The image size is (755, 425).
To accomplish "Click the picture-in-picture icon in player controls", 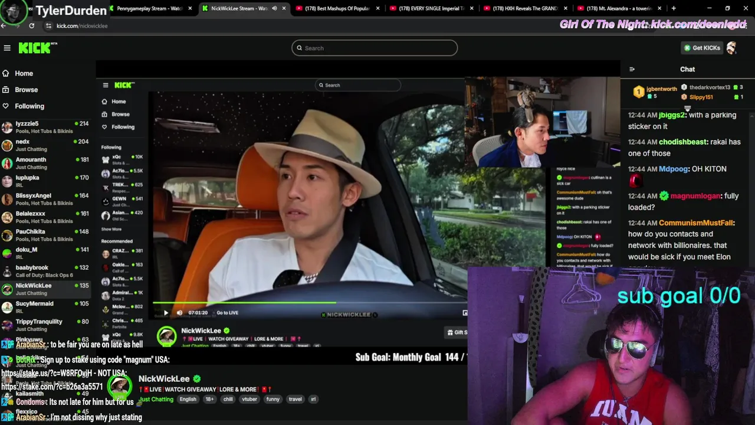I will [x=464, y=313].
